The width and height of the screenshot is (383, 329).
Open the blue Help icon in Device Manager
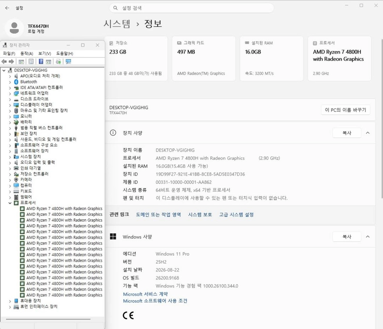pyautogui.click(x=41, y=61)
